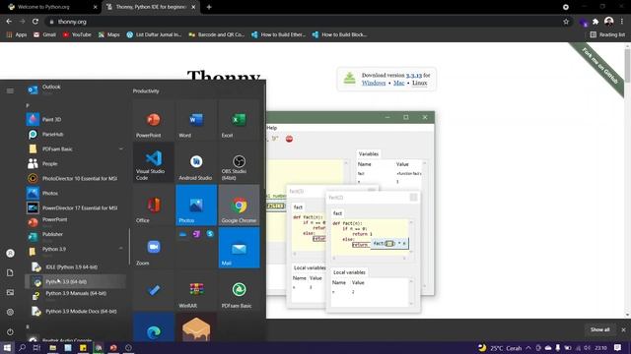This screenshot has height=354, width=631.
Task: Open the PowerPoint tile in Productivity group
Action: 154,120
